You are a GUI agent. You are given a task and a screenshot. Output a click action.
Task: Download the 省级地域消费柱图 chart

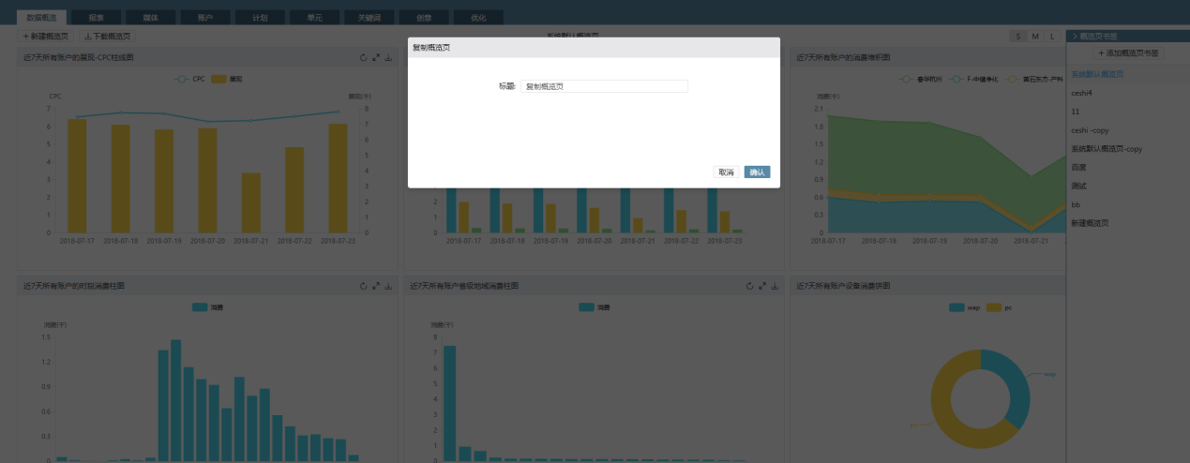coord(775,286)
